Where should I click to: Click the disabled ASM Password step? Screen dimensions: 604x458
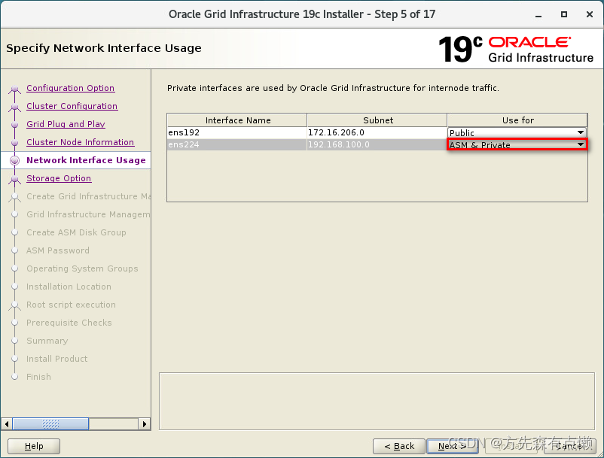pyautogui.click(x=58, y=250)
